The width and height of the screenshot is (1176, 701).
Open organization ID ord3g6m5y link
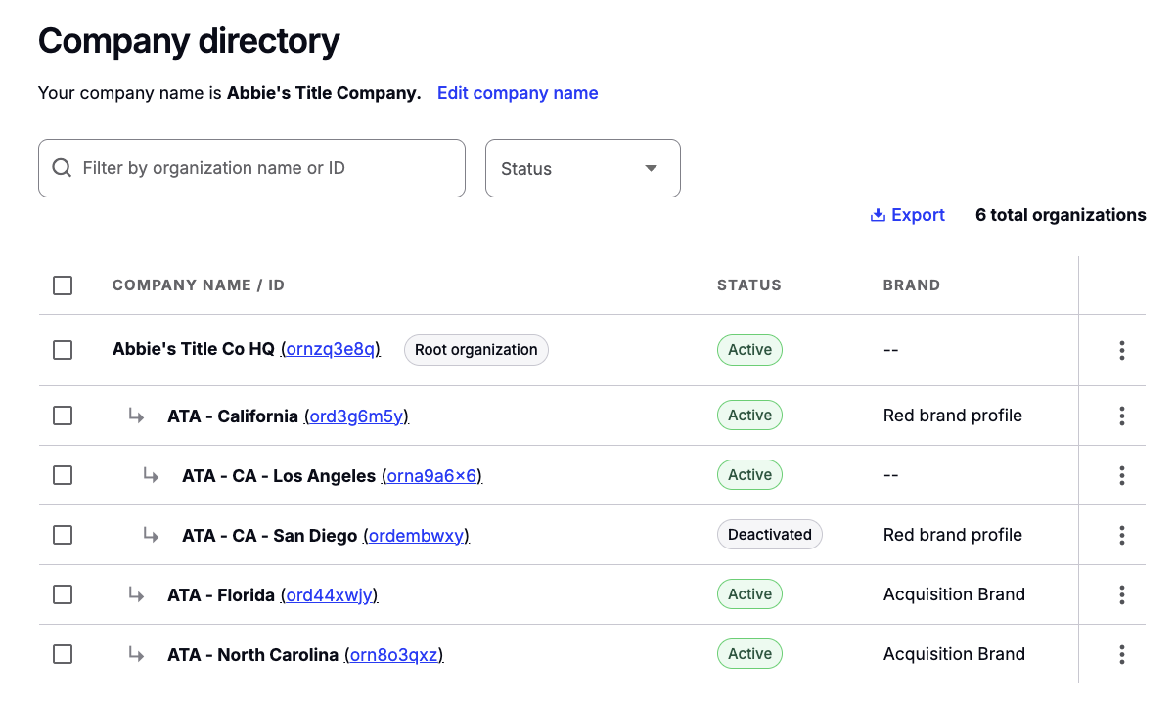(356, 416)
